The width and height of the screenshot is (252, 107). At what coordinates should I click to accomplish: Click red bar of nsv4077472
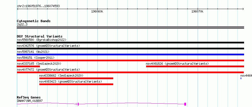pos(130,72)
